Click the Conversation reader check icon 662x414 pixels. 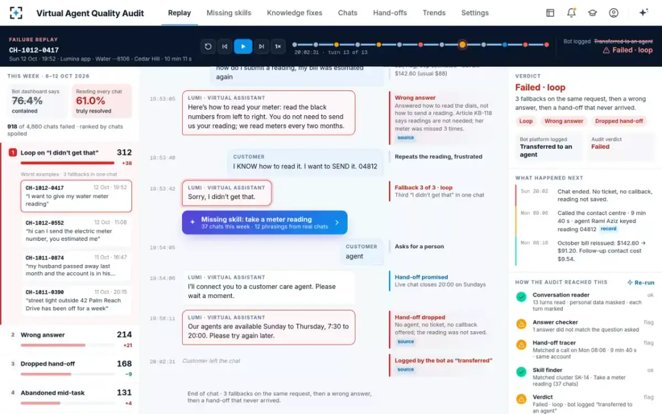click(521, 297)
